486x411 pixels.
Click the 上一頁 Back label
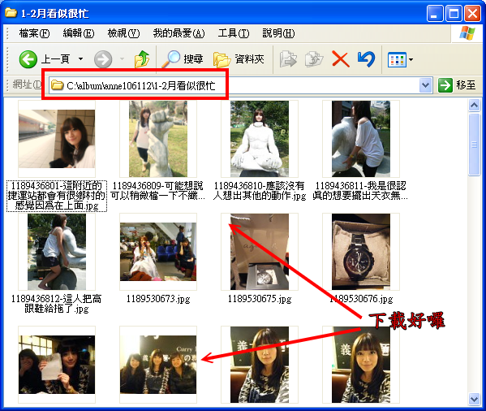tap(55, 59)
